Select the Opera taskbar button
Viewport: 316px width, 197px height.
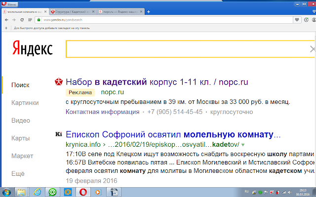coord(83,193)
